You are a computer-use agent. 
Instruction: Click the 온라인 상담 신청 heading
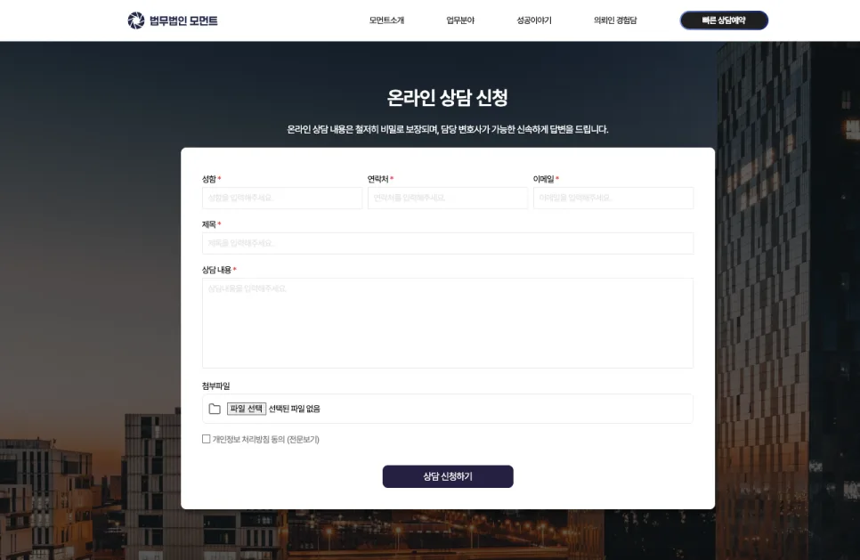click(x=448, y=98)
